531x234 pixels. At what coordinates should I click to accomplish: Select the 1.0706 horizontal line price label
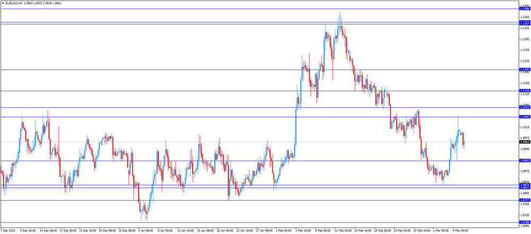click(525, 222)
